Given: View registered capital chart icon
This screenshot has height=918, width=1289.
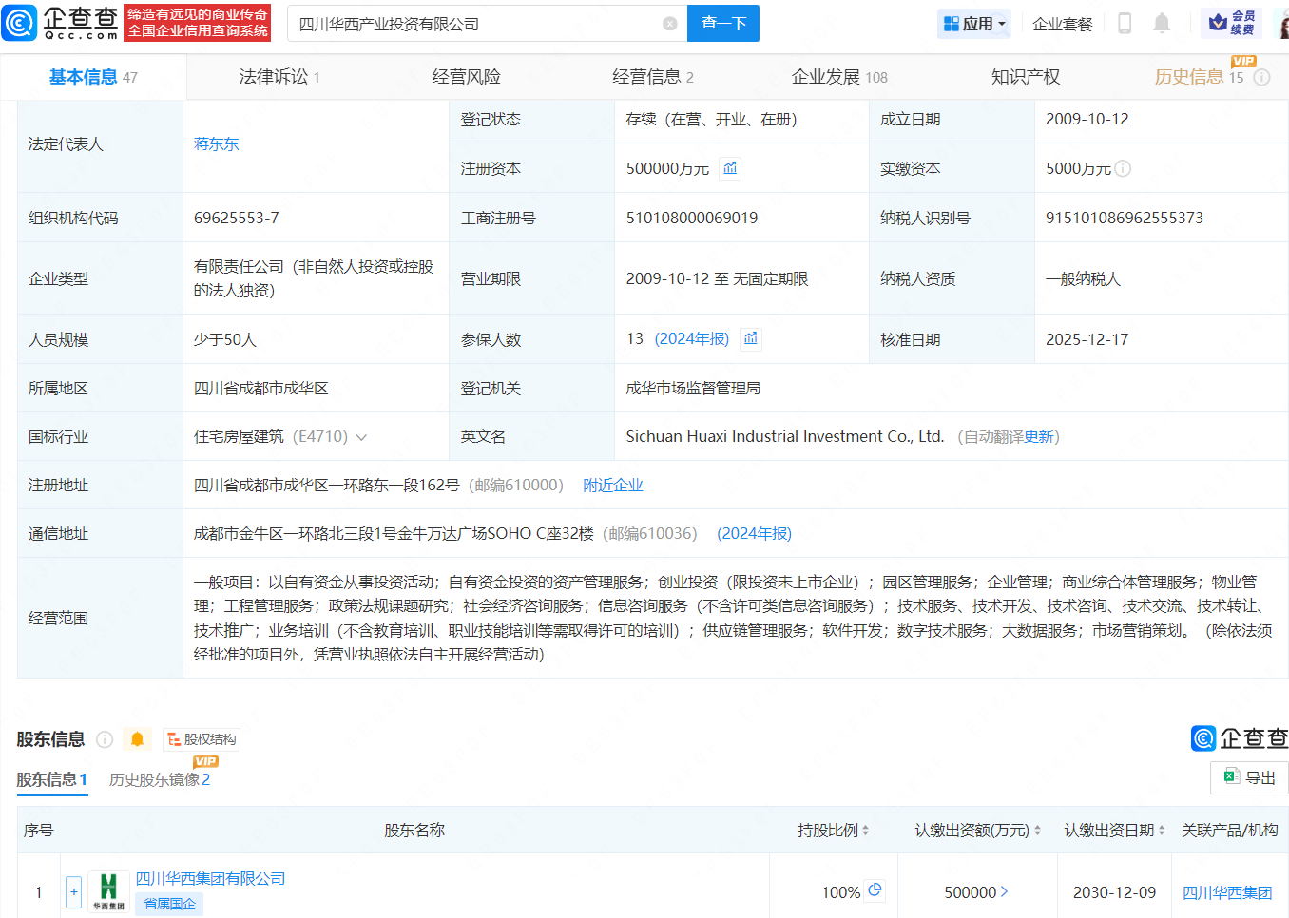Looking at the screenshot, I should coord(730,168).
